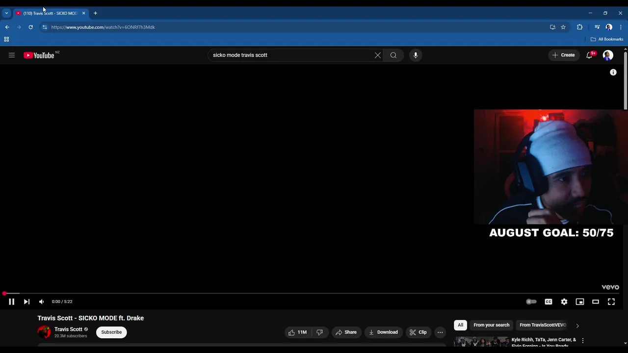Viewport: 628px width, 353px height.
Task: Start voice search with the microphone
Action: 416,55
